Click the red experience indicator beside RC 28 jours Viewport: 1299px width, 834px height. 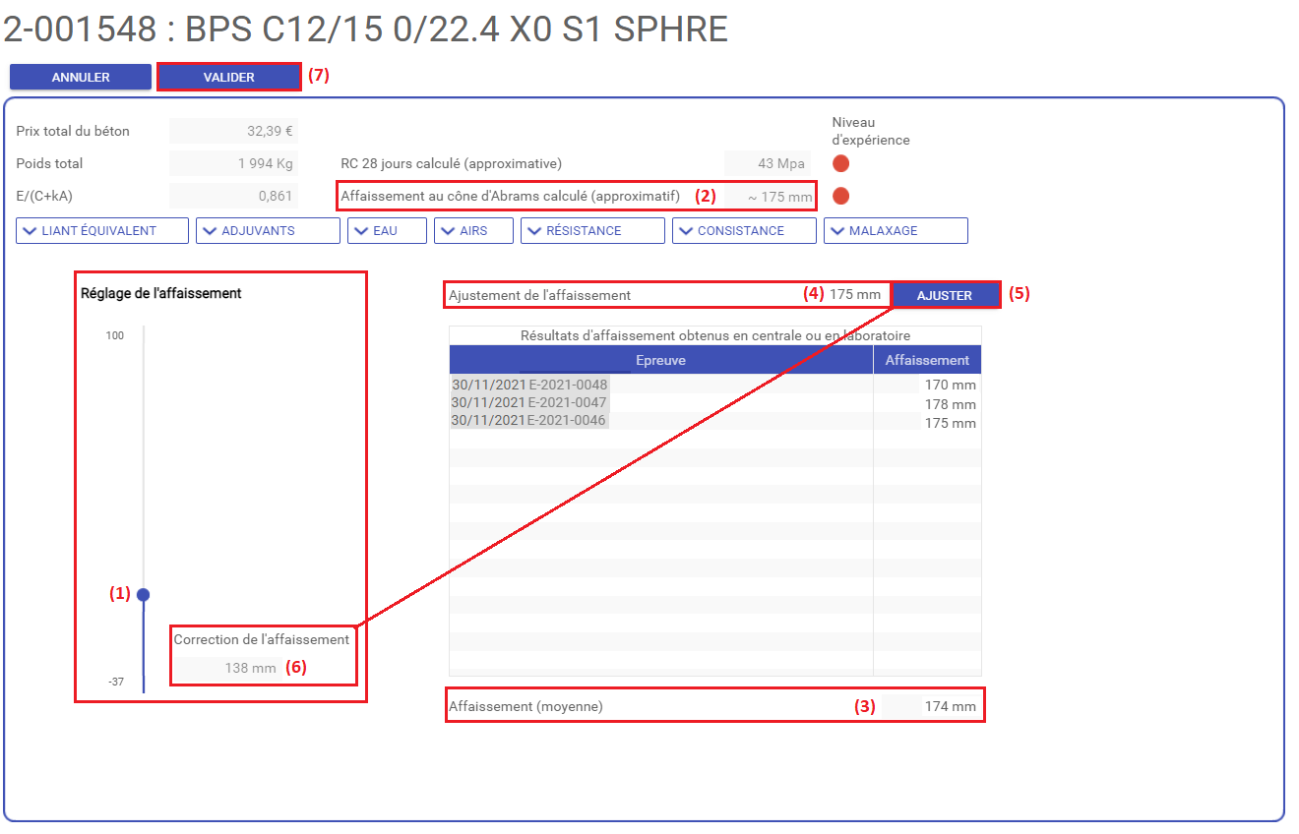(x=840, y=163)
